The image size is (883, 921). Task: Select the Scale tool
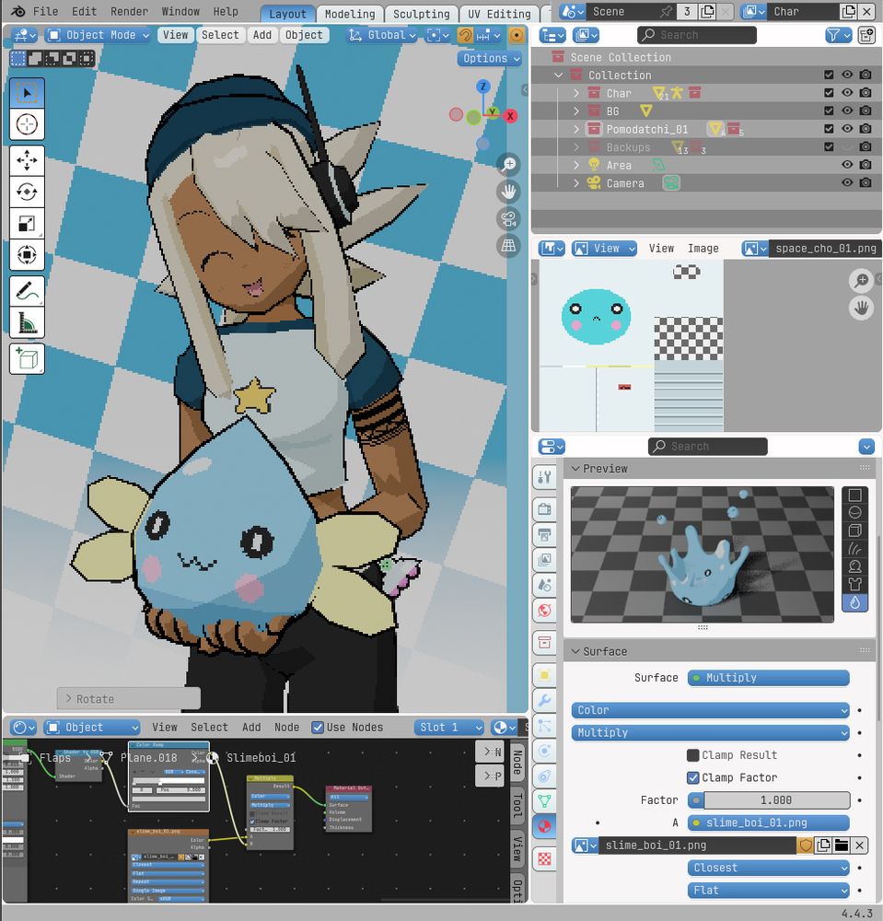click(x=27, y=224)
